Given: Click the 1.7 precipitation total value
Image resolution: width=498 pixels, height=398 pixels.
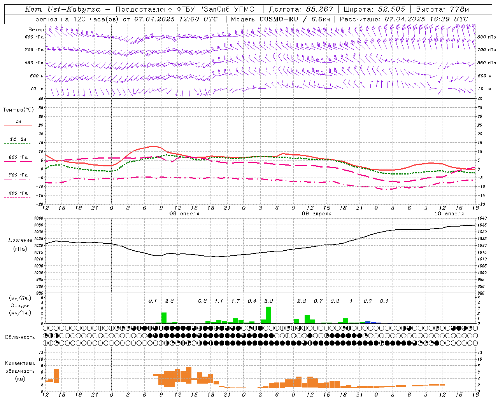Looking at the screenshot, I should pos(235,301).
